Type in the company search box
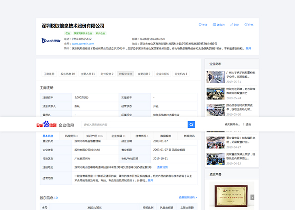 [134, 125]
